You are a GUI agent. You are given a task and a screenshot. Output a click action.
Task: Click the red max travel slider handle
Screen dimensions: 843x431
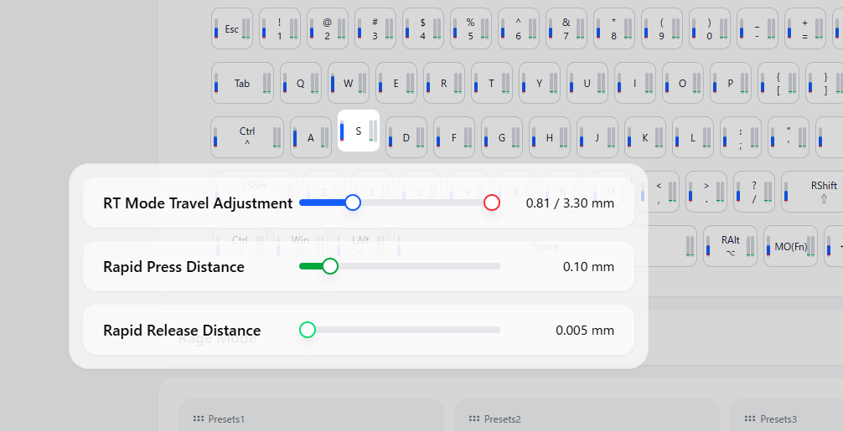point(492,203)
